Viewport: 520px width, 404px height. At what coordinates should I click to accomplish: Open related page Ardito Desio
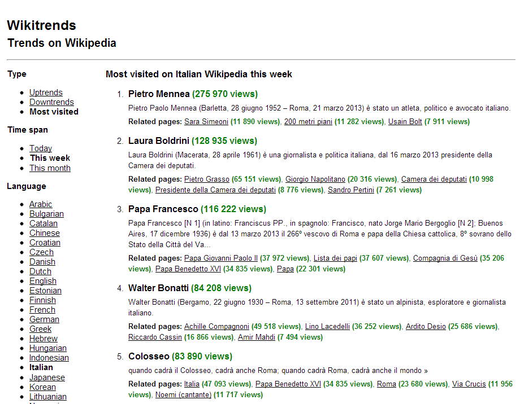pyautogui.click(x=426, y=326)
